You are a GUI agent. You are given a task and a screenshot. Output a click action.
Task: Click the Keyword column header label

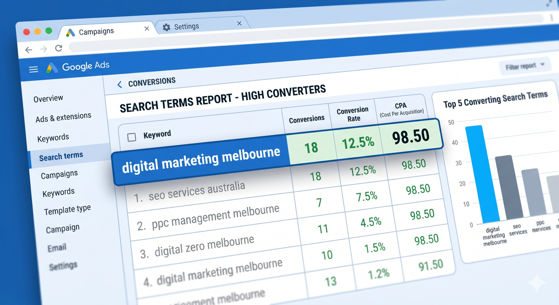click(157, 134)
